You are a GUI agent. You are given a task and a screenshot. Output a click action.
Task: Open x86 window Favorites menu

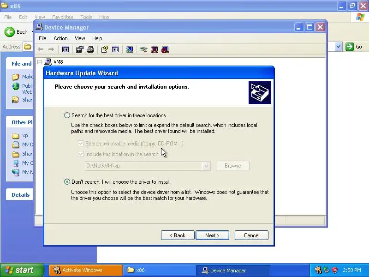(63, 17)
